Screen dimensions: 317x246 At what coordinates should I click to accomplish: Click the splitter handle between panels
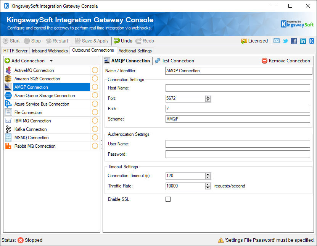(x=101, y=144)
